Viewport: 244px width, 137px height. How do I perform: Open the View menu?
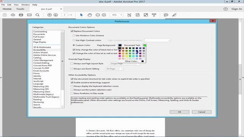pos(16,5)
